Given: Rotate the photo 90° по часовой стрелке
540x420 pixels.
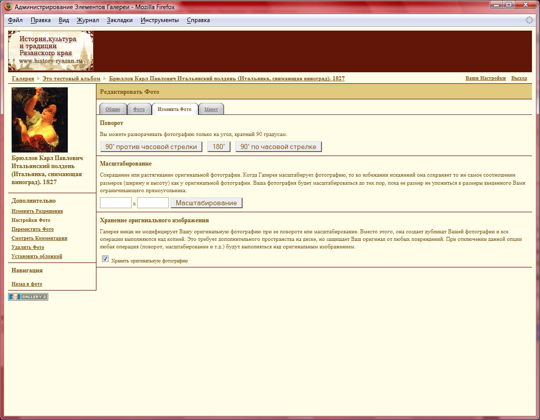Looking at the screenshot, I should click(x=278, y=147).
